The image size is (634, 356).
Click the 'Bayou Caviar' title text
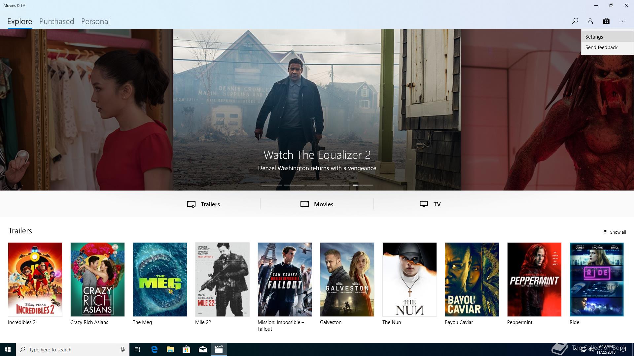(459, 322)
